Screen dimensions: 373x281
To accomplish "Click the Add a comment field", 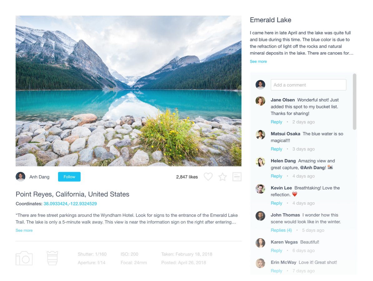I will (x=308, y=85).
